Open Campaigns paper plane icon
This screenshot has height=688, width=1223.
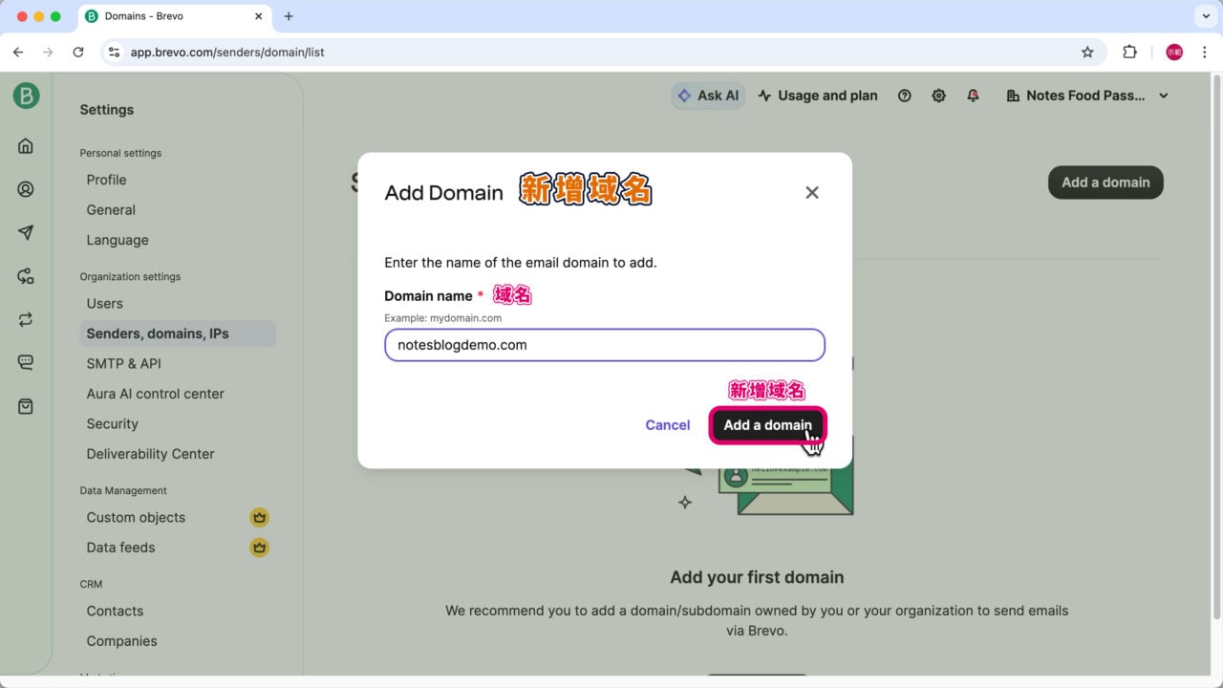pyautogui.click(x=26, y=233)
